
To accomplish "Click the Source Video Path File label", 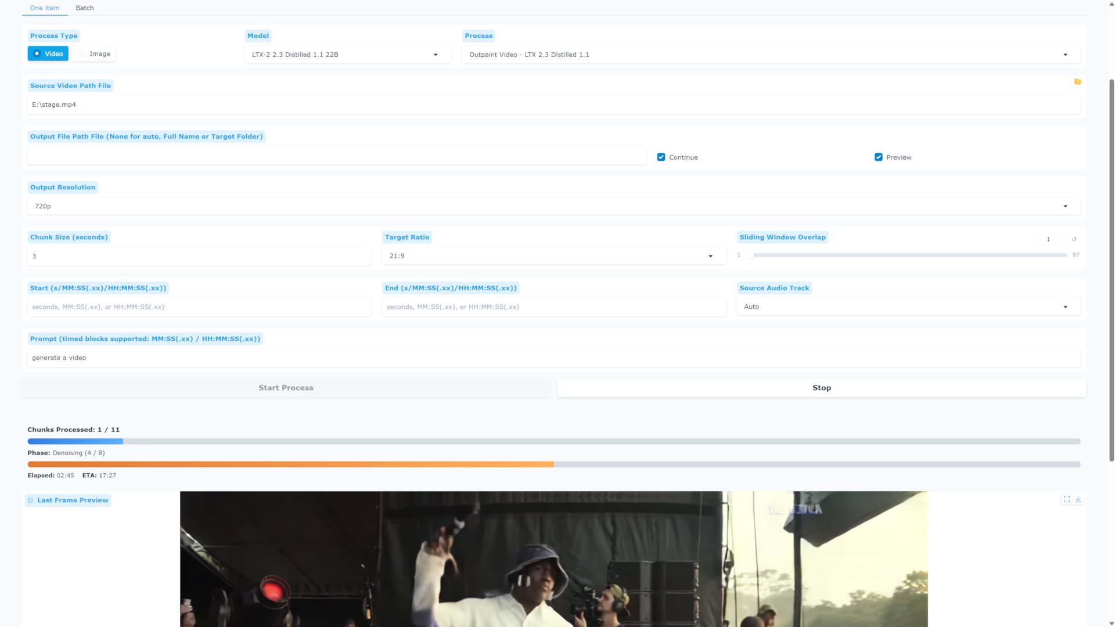I will click(x=70, y=86).
